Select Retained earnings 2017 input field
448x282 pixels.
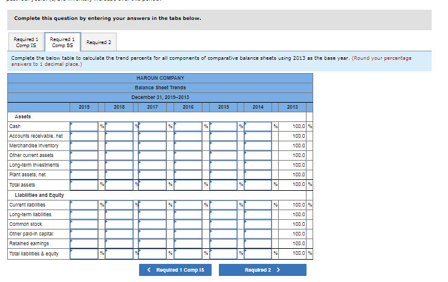(x=152, y=244)
